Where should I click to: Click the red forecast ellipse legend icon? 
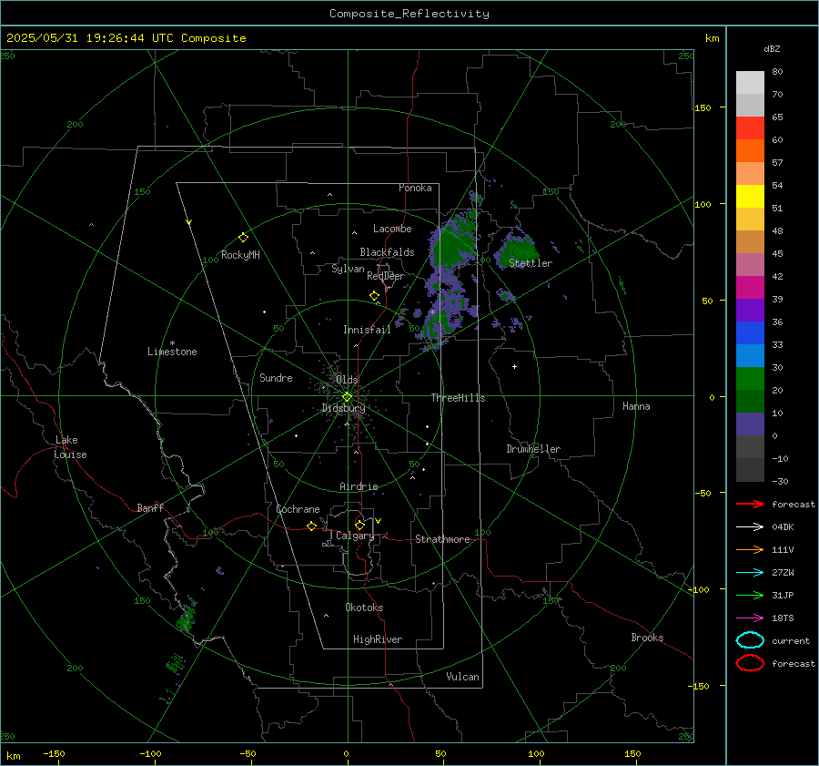(750, 663)
